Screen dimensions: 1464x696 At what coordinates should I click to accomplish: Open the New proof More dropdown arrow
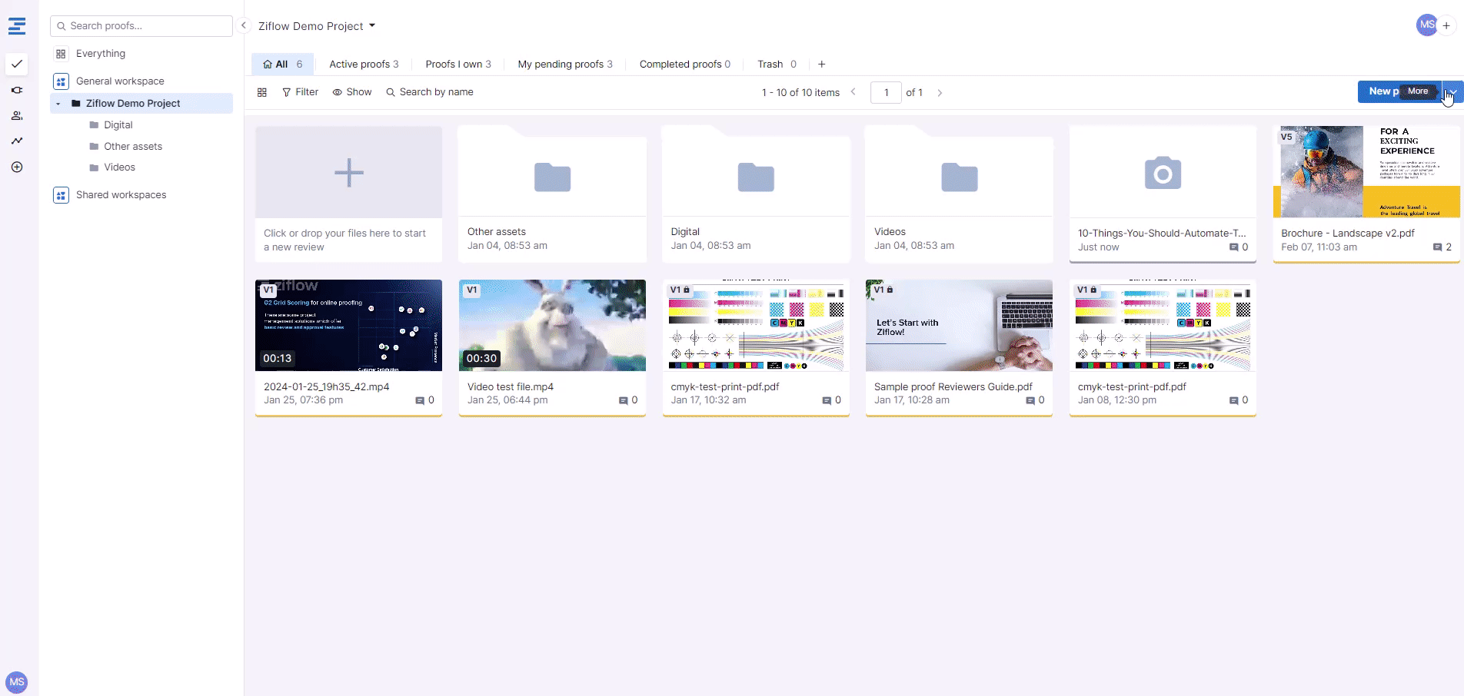(1452, 91)
